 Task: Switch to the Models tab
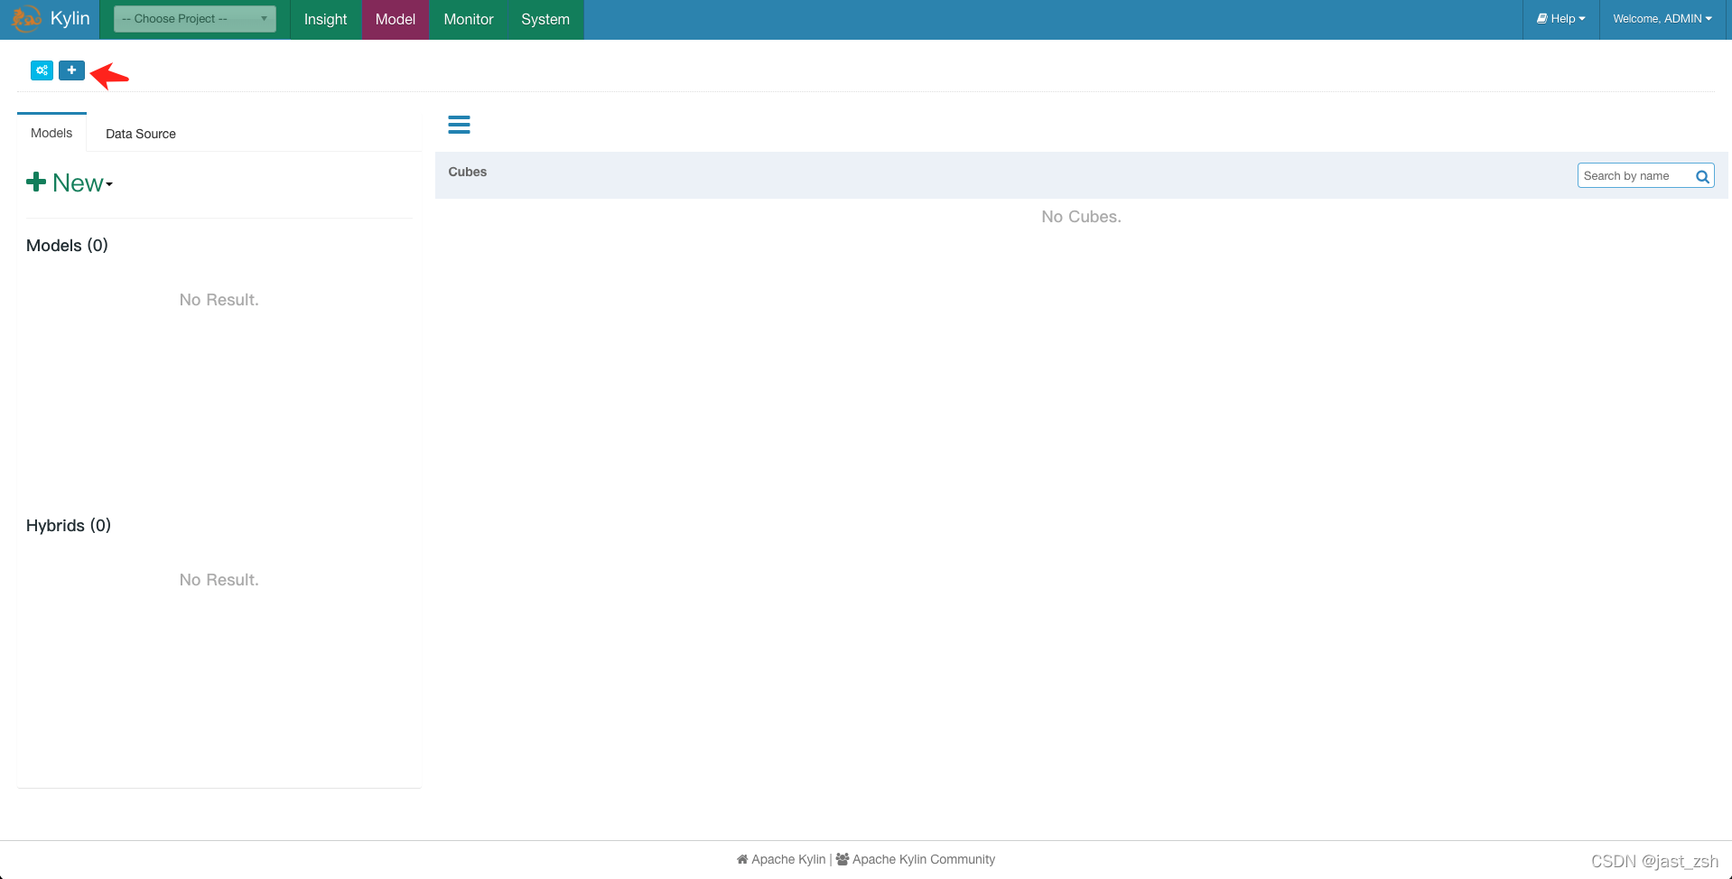[x=51, y=133]
